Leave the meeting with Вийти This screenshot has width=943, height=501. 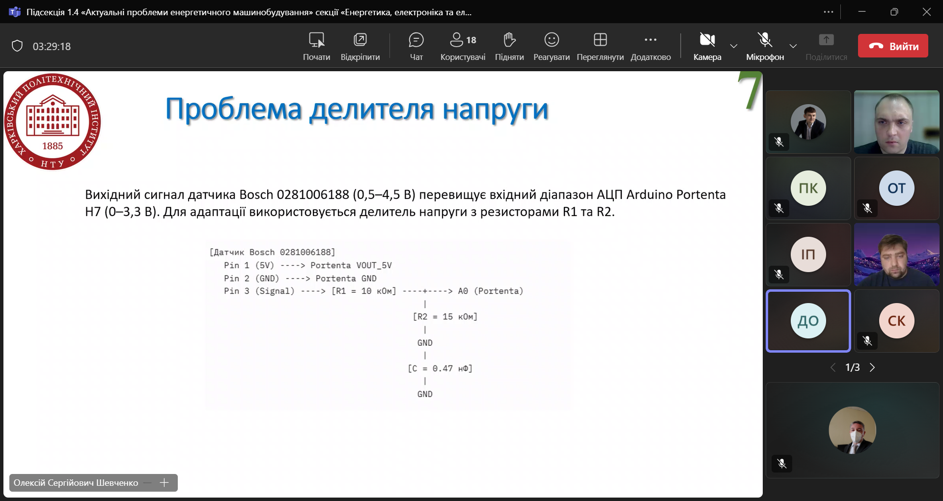coord(893,46)
